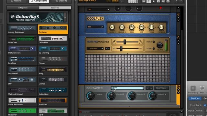Click the FX toolbar icon
The image size is (207, 116).
click(168, 1)
